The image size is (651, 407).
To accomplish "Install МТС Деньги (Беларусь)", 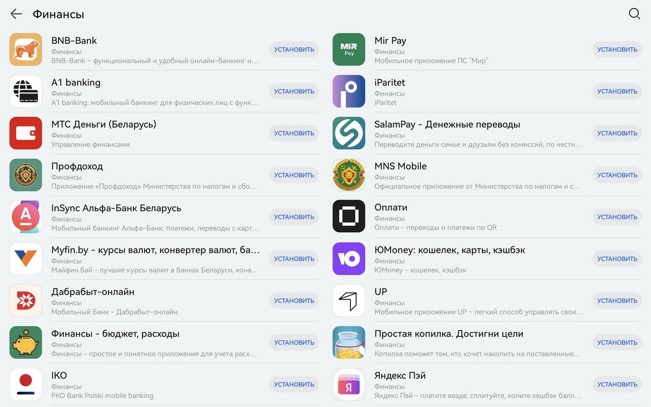I will 294,133.
